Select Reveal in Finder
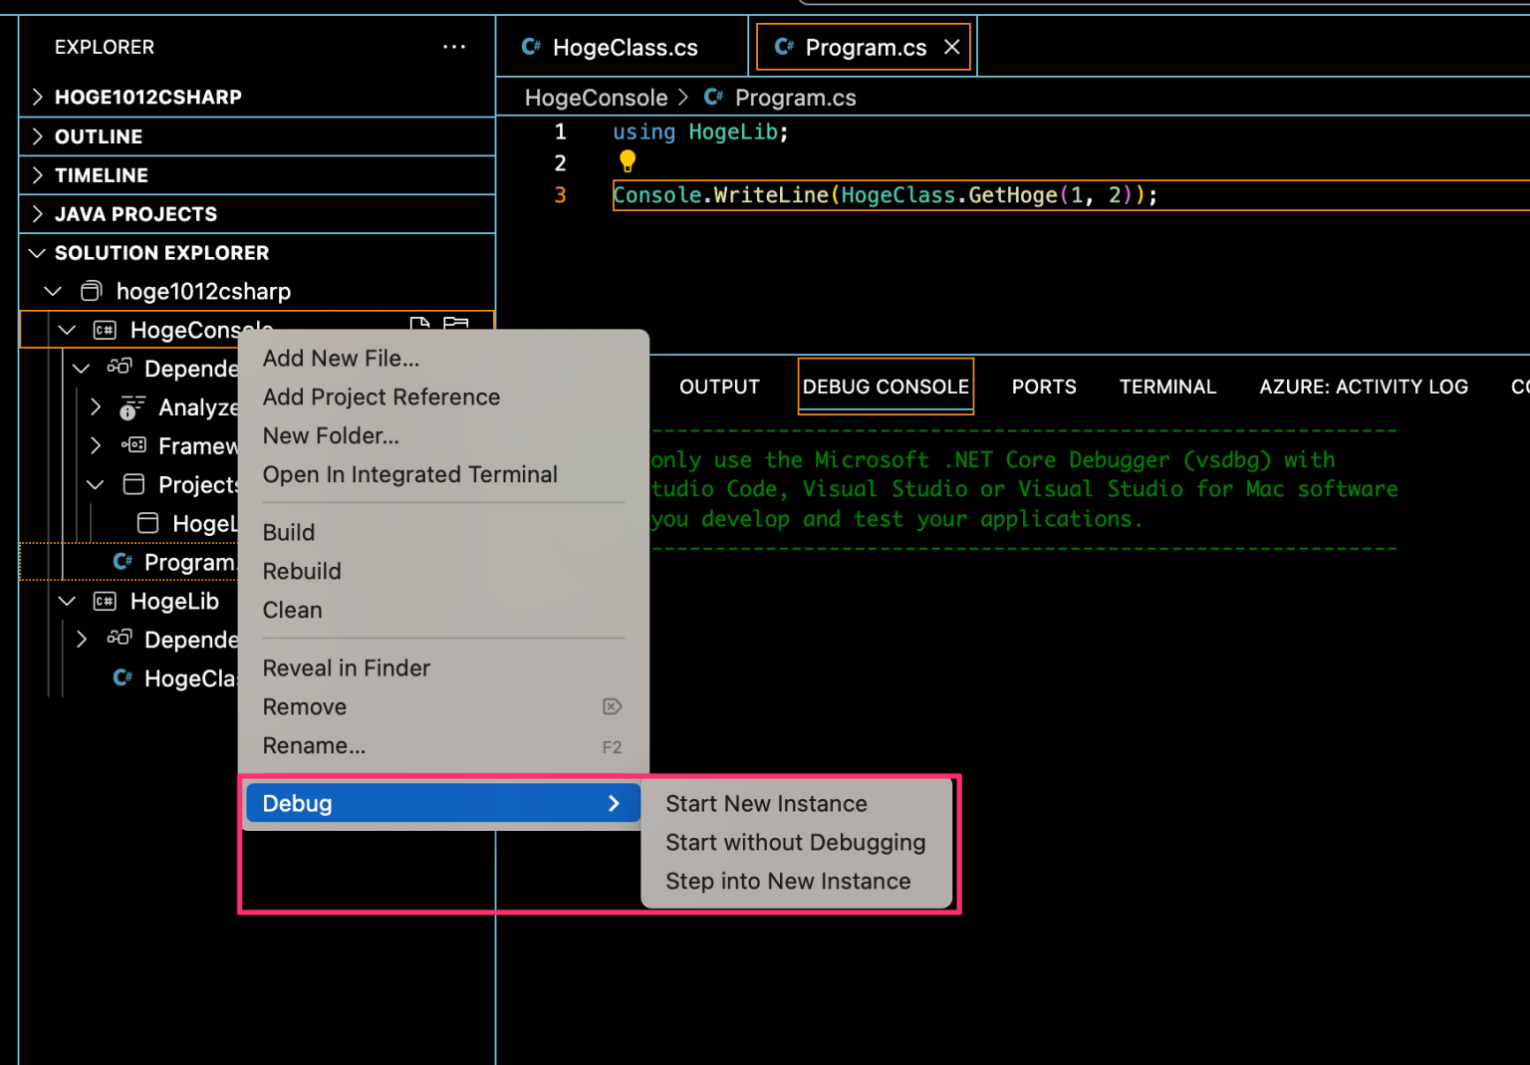This screenshot has height=1065, width=1530. click(346, 667)
